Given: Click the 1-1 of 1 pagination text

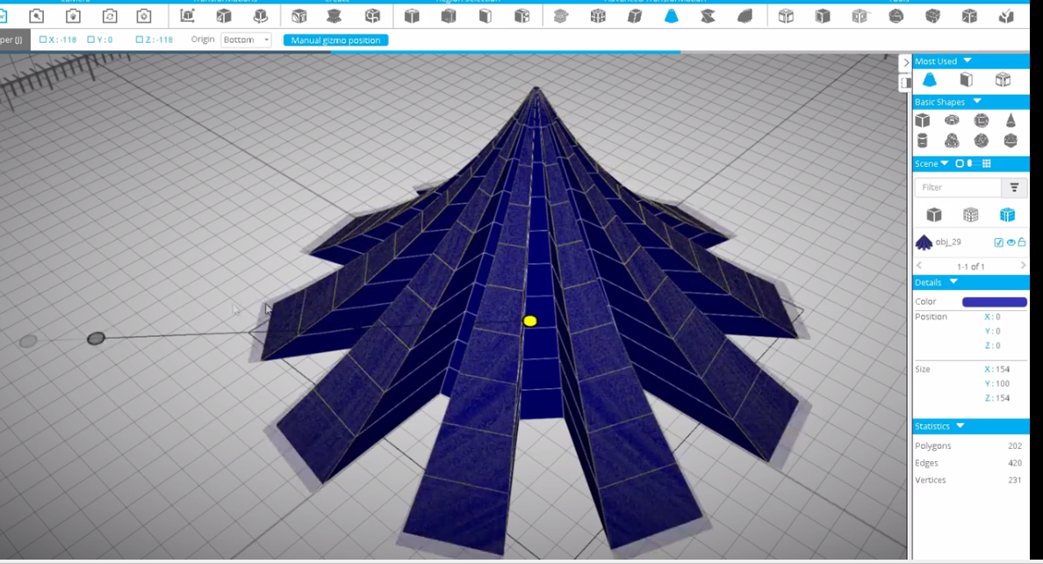Looking at the screenshot, I should point(970,266).
